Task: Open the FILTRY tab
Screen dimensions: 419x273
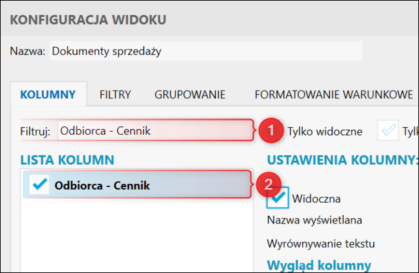Action: 115,94
